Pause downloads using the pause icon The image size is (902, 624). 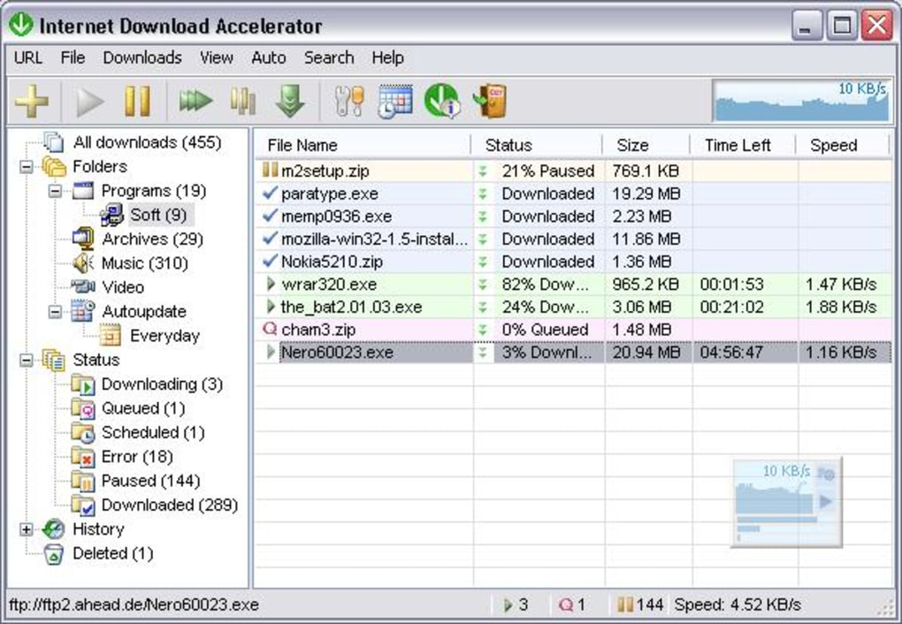coord(137,100)
